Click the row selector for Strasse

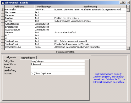point(3,33)
